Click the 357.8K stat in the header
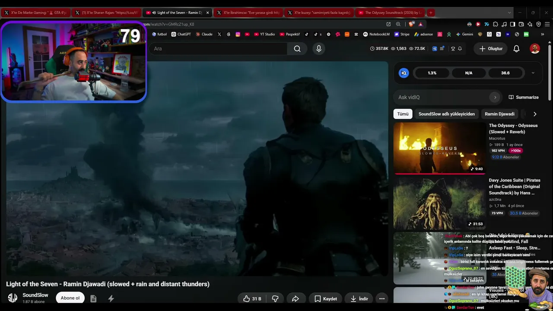 click(379, 49)
